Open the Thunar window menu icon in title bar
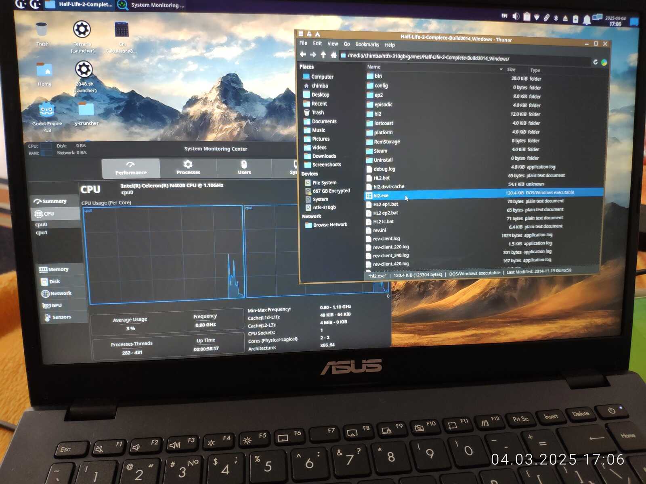Viewport: 646px width, 484px height. coord(301,34)
